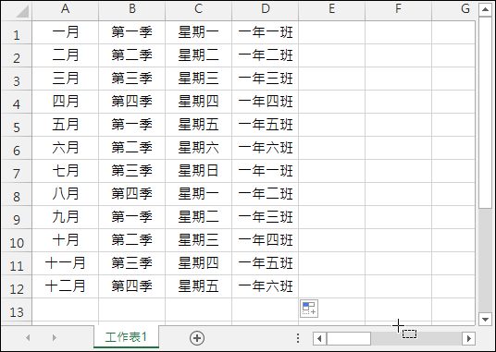Select 星期五 cell in row 12
This screenshot has height=352, width=496.
(199, 286)
